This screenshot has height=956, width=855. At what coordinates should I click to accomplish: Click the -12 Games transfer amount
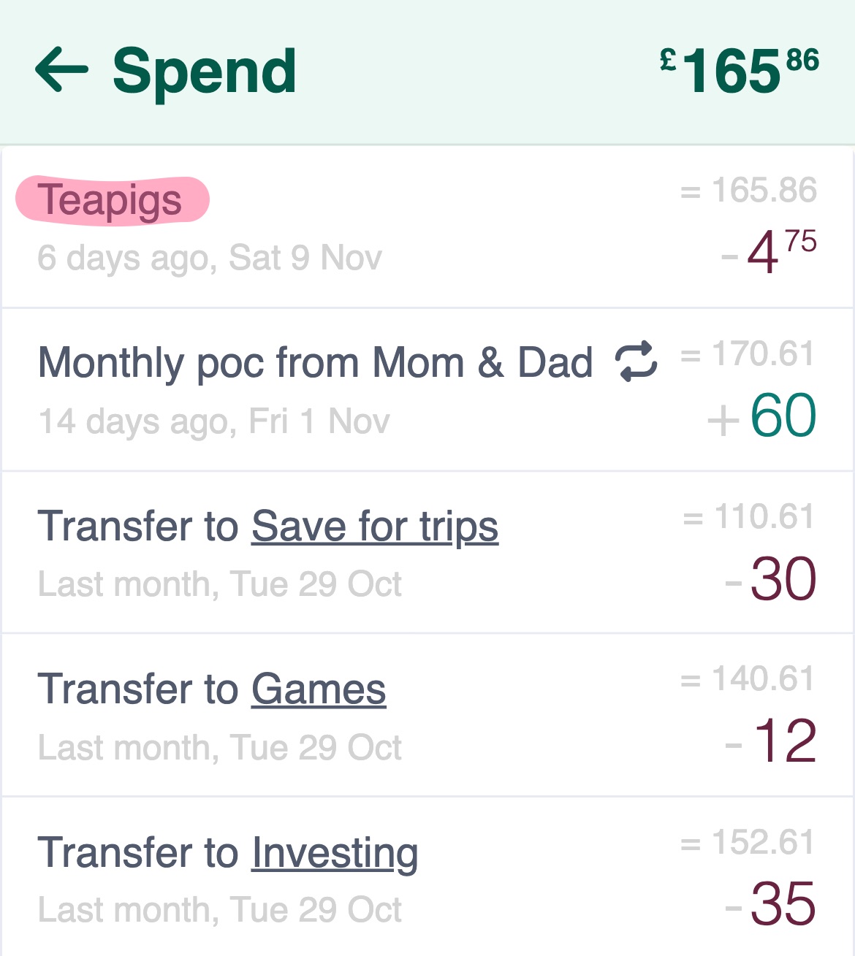coord(771,741)
